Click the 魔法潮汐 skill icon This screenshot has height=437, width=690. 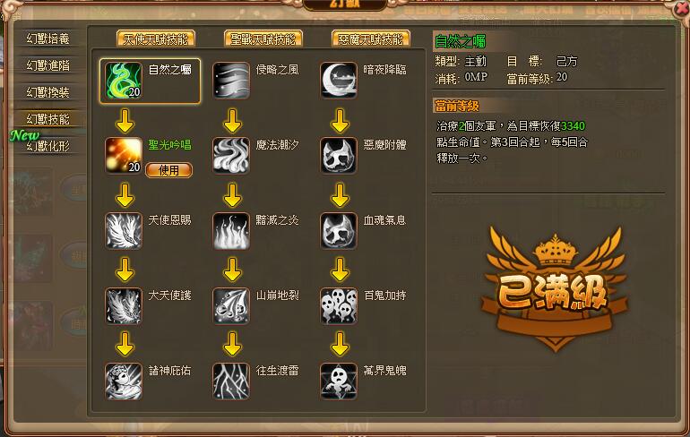pos(231,156)
